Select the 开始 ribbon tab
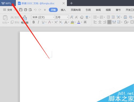 pyautogui.click(x=53, y=10)
